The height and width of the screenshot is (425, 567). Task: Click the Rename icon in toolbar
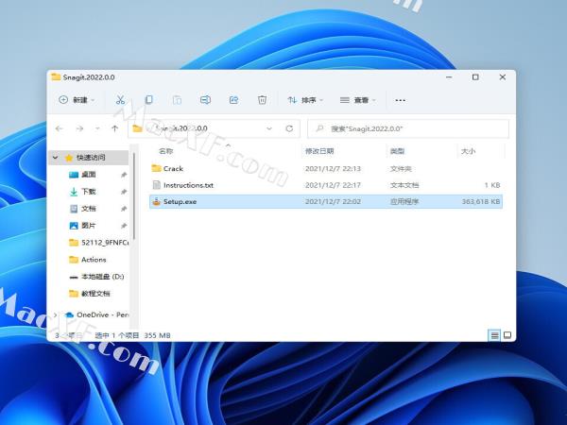[205, 100]
